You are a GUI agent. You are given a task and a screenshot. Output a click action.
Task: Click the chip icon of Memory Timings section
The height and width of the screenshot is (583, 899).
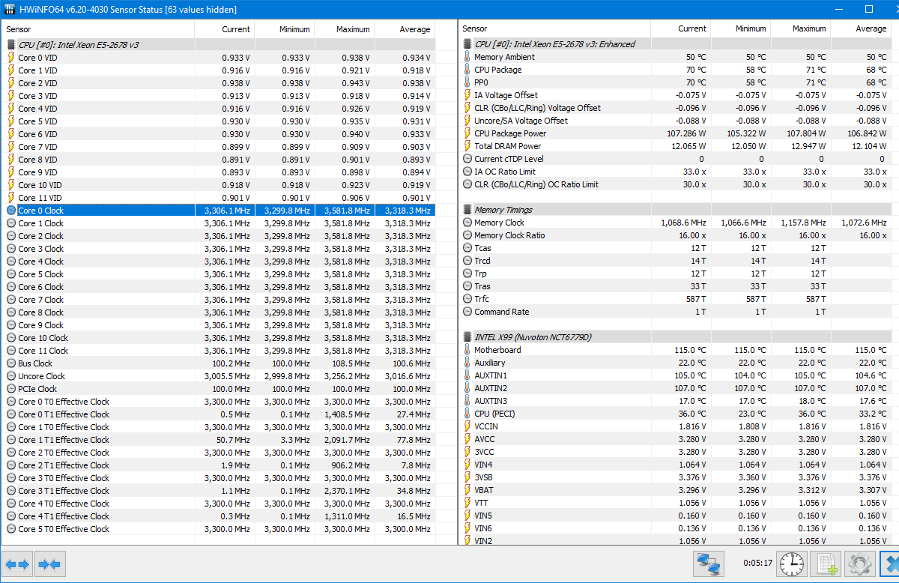467,210
